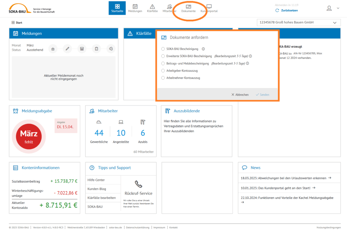Expand the user profile menu chevron
This screenshot has width=347, height=231.
click(338, 8)
